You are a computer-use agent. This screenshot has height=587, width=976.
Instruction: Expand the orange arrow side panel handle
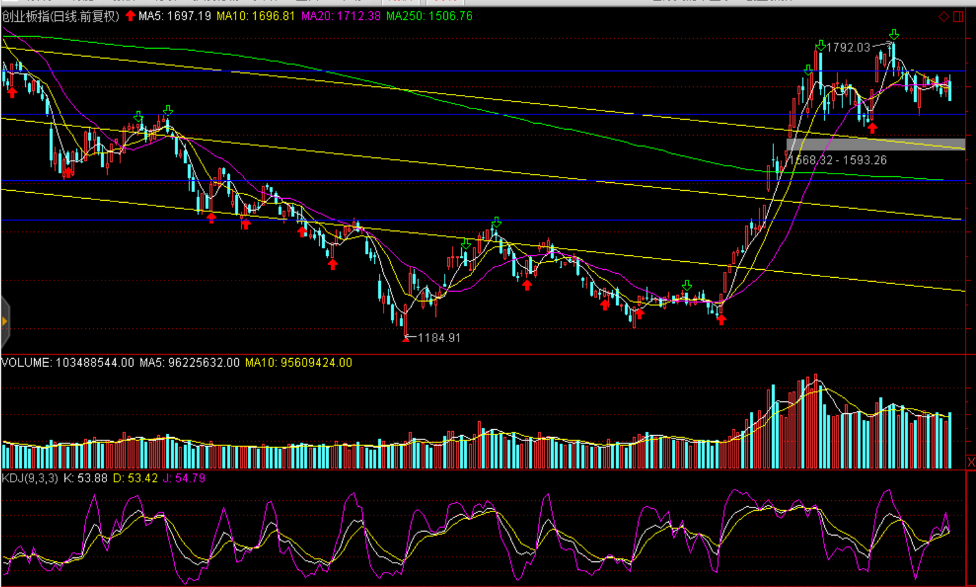pyautogui.click(x=5, y=321)
